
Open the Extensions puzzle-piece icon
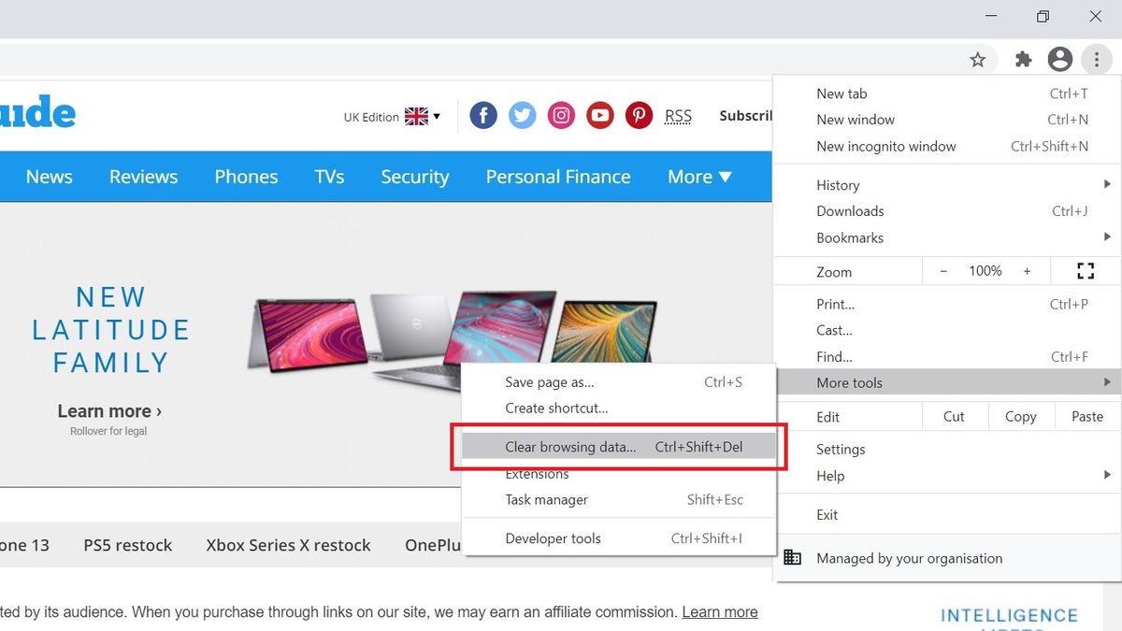1023,59
